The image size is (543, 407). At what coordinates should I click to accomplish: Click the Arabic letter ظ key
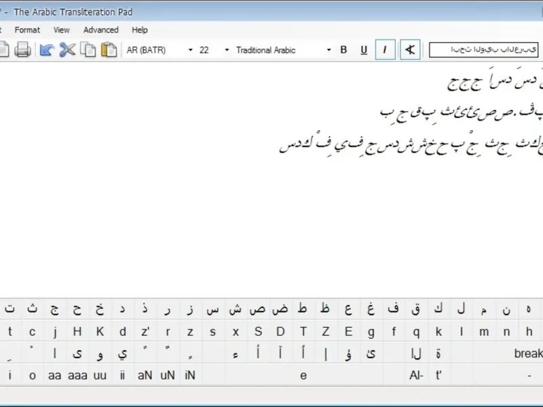[x=326, y=309]
